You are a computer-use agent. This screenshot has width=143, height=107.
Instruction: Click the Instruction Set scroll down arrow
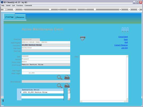tap(69, 99)
